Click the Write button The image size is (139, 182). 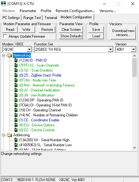click(x=26, y=30)
